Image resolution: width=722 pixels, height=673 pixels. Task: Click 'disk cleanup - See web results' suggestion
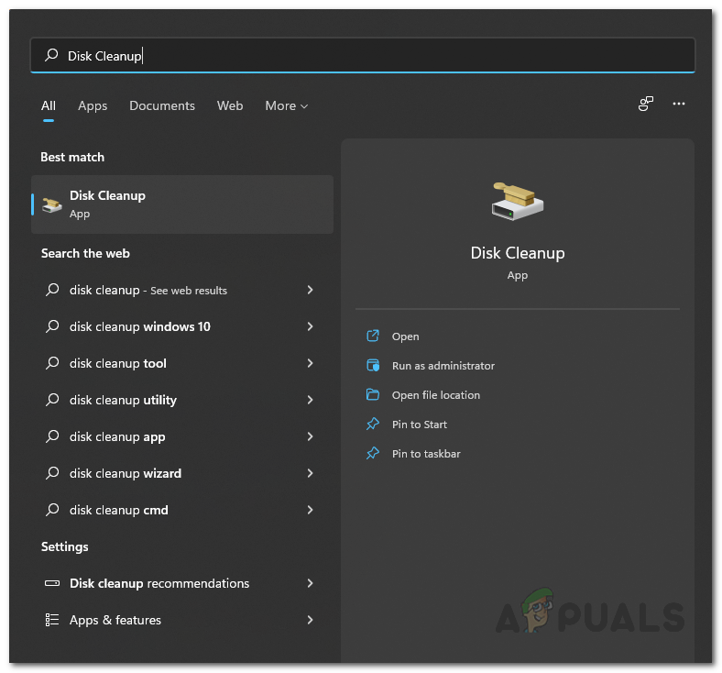click(182, 290)
